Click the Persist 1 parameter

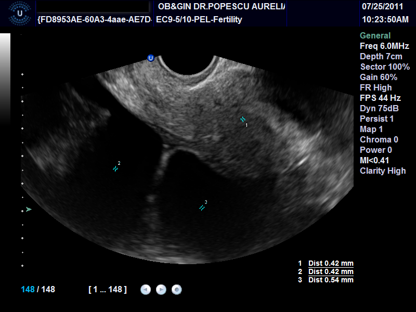pyautogui.click(x=376, y=119)
